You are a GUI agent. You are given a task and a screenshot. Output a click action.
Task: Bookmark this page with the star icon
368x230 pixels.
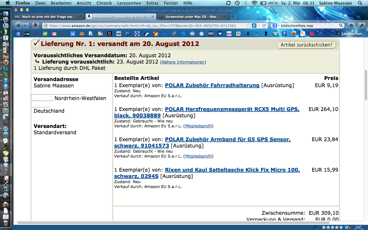click(x=248, y=26)
